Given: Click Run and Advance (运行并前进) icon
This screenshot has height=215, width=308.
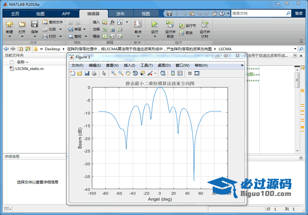Looking at the screenshot, I should (x=170, y=24).
